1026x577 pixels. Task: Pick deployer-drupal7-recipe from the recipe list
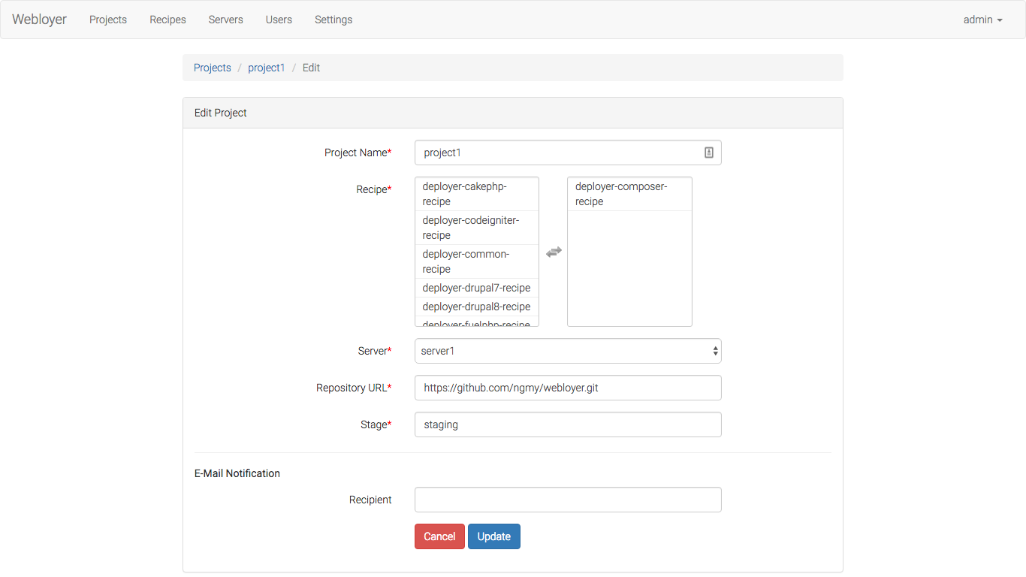tap(476, 288)
